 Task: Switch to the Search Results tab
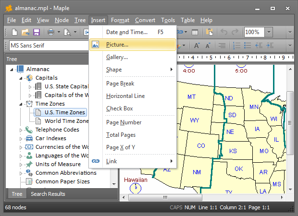pyautogui.click(x=48, y=194)
